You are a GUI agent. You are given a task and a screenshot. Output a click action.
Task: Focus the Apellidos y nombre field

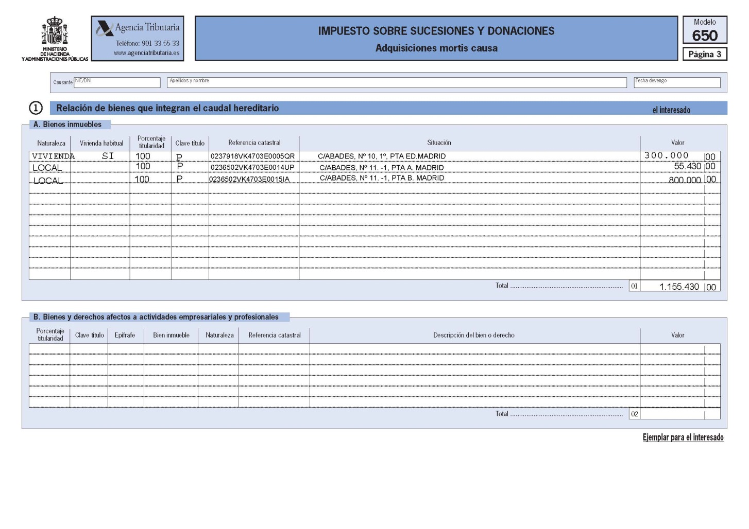(397, 82)
